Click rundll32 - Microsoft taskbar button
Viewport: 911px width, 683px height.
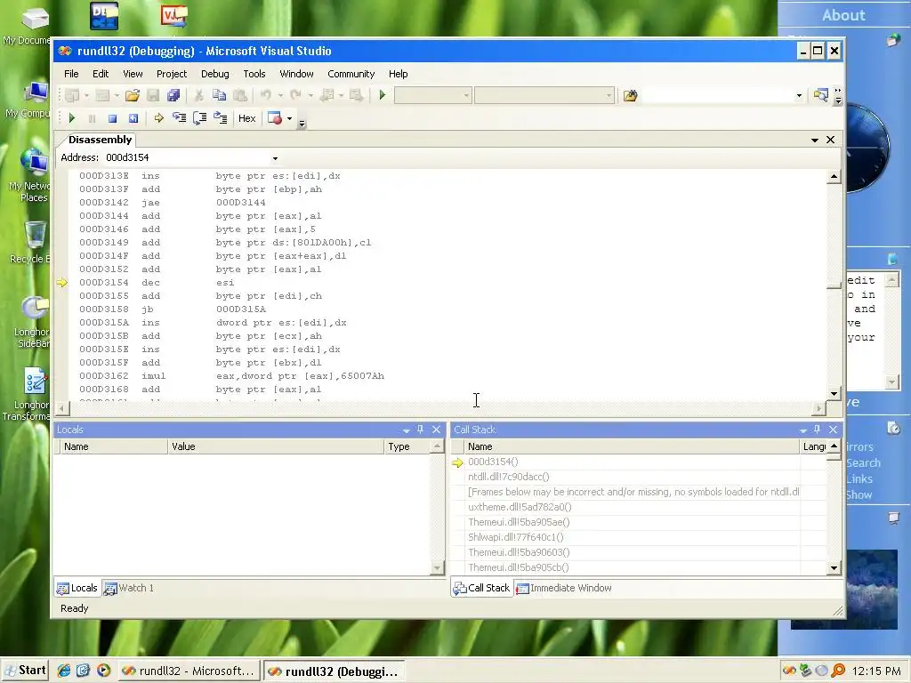point(189,671)
